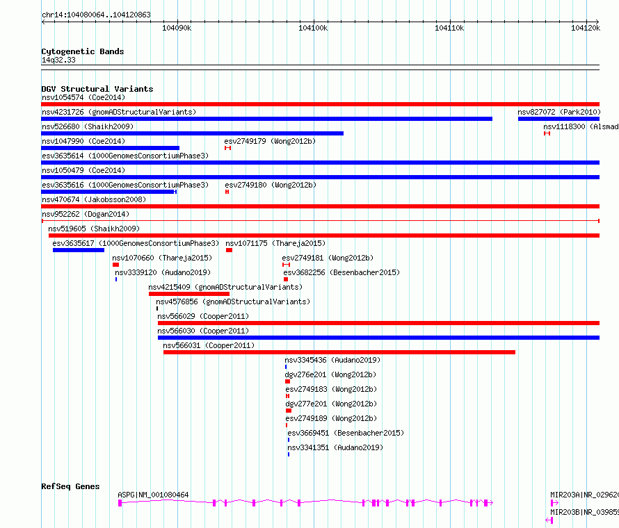Select the MIR203A gene label
Image resolution: width=619 pixels, height=528 pixels.
[584, 495]
